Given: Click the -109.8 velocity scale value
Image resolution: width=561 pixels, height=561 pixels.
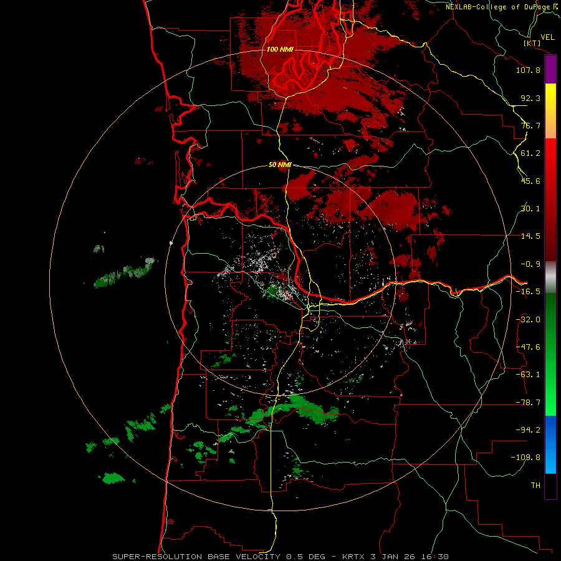Looking at the screenshot, I should [x=525, y=458].
